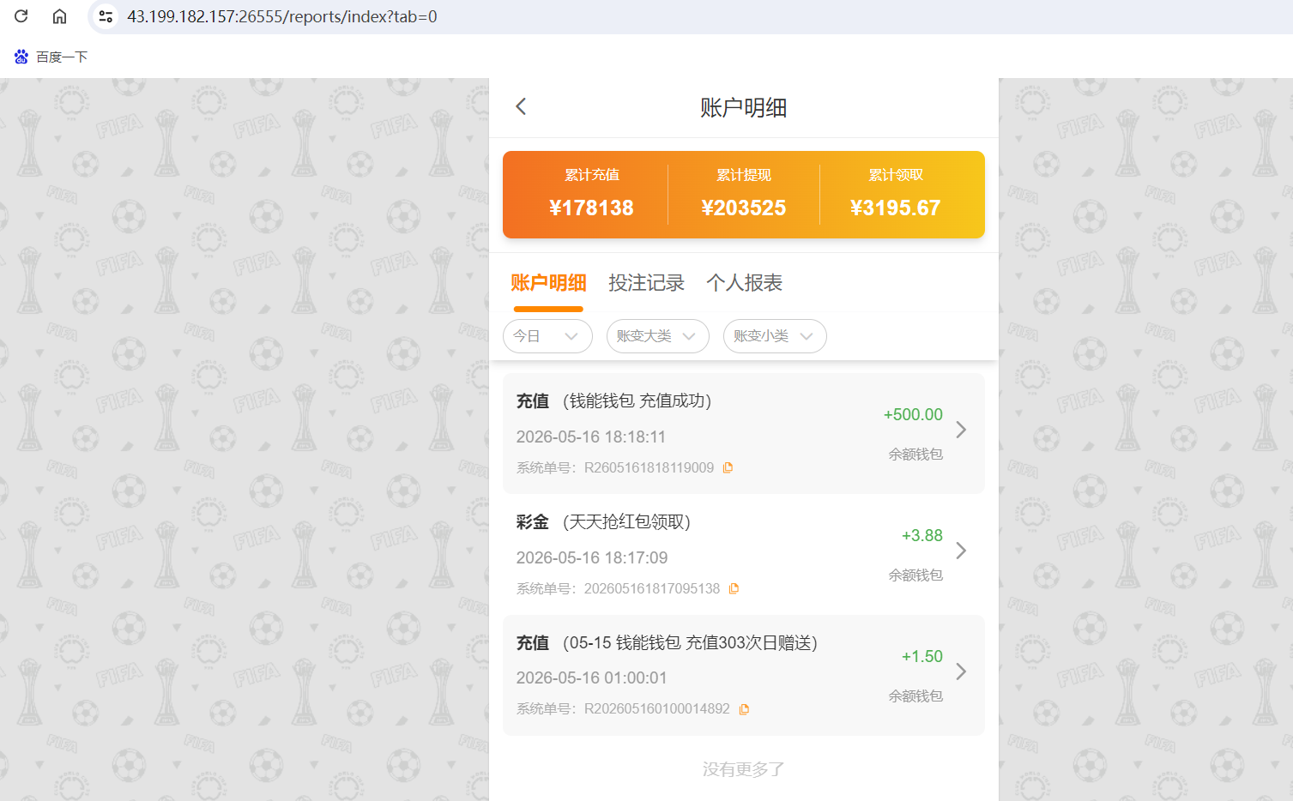Screen dimensions: 1293x801
Task: Select the 累计提现 ¥203525 summary
Action: (744, 195)
